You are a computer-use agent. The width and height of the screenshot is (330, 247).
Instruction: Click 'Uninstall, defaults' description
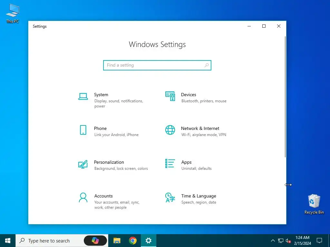point(196,169)
